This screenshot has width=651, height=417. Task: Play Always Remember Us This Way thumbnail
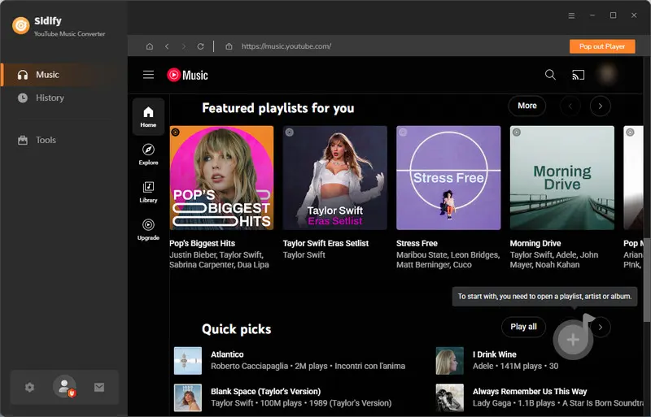point(450,397)
